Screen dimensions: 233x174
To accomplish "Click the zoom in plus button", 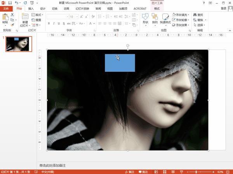I will coord(213,172).
